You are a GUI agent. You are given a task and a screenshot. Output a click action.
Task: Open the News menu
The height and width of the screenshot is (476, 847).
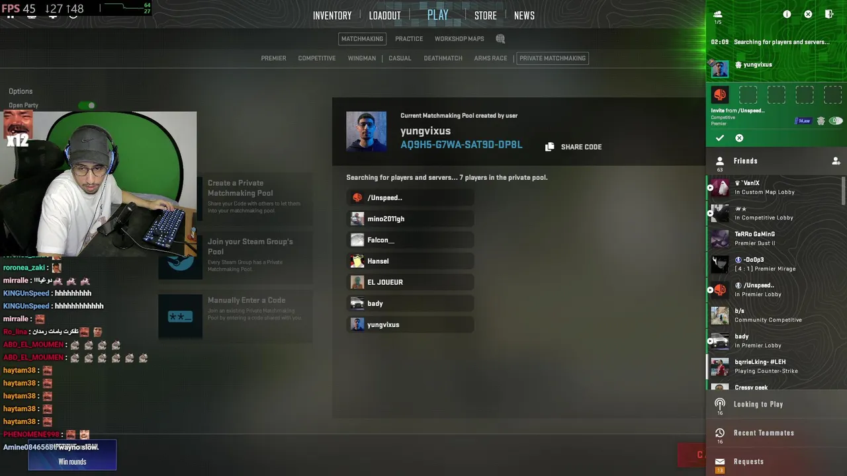tap(524, 15)
